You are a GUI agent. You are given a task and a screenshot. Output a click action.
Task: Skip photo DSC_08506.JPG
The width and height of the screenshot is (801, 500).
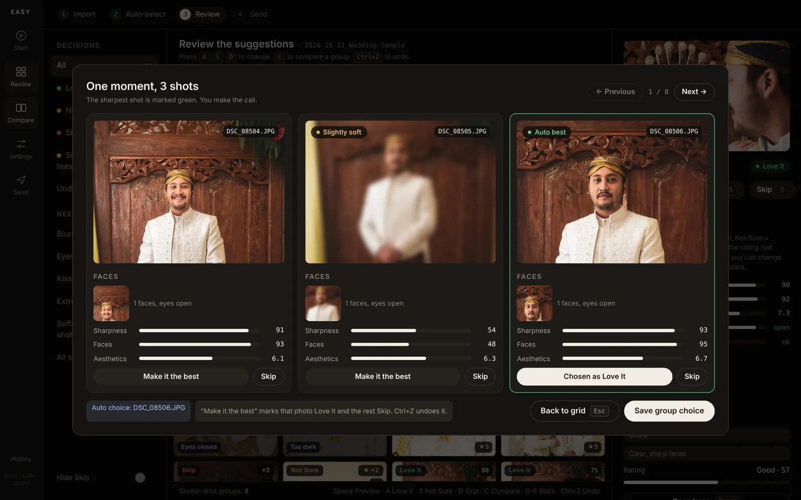point(692,376)
